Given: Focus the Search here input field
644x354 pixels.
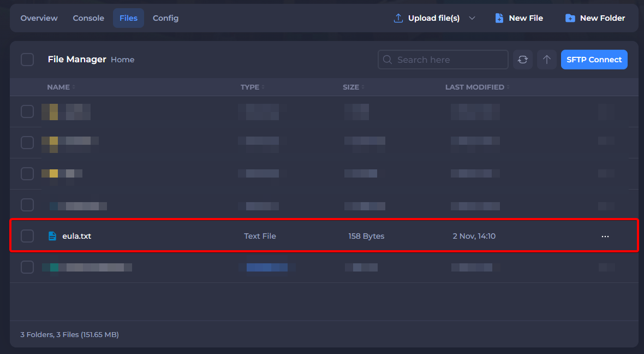Looking at the screenshot, I should [x=449, y=60].
